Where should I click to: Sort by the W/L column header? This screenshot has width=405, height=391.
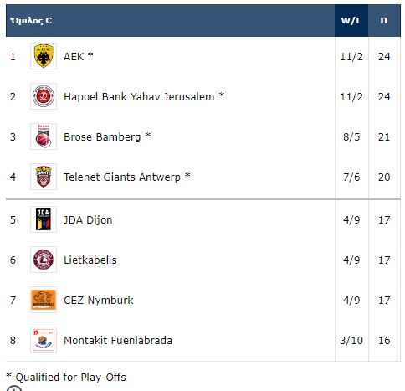(351, 20)
